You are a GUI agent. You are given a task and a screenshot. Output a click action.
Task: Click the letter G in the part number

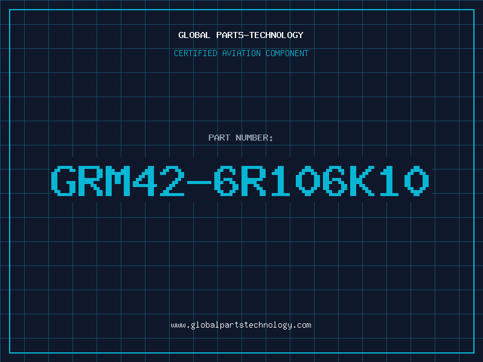[x=64, y=181]
